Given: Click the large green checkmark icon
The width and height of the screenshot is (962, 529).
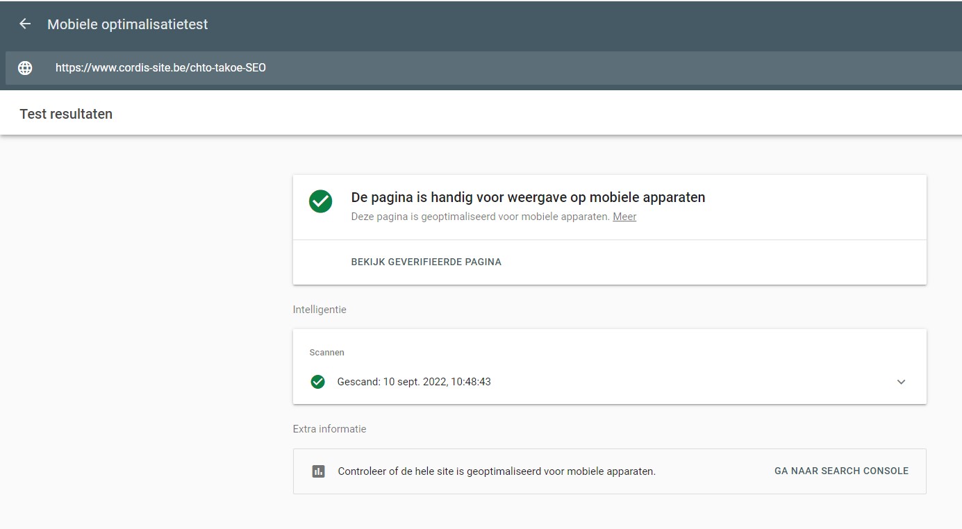Looking at the screenshot, I should (320, 201).
